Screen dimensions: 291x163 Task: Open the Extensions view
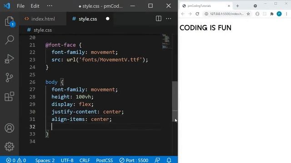pos(9,96)
